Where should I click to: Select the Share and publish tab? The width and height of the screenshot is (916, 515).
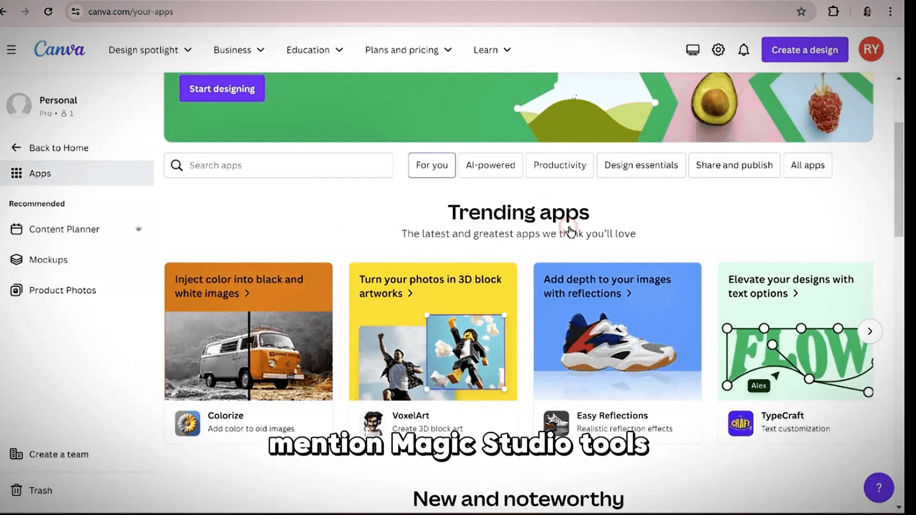pyautogui.click(x=735, y=165)
